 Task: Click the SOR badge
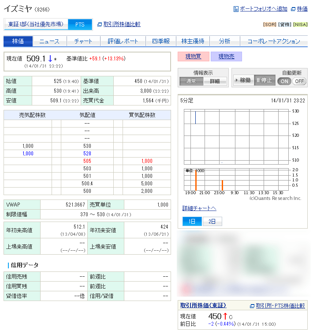point(270,25)
